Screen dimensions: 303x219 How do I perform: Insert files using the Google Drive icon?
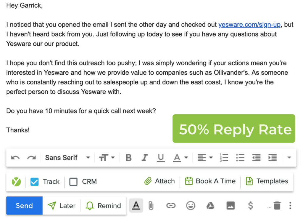tap(210, 205)
